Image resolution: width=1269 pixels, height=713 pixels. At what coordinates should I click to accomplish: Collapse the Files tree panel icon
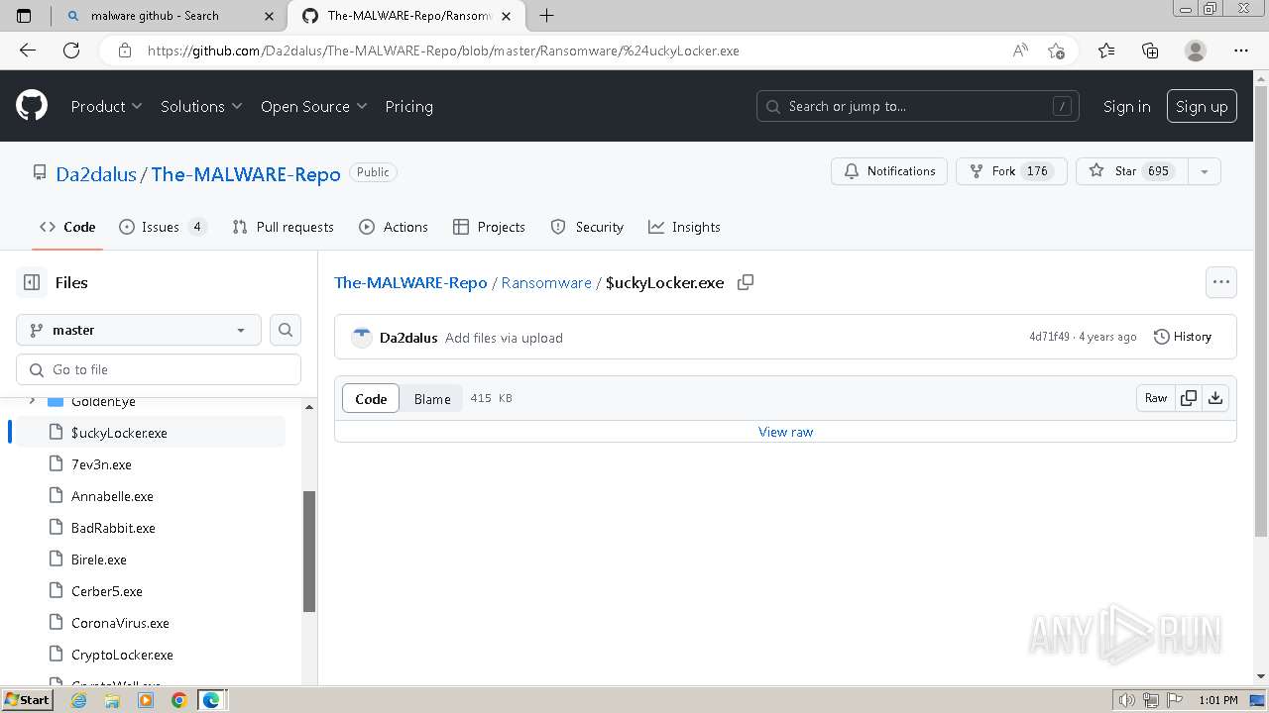click(32, 282)
